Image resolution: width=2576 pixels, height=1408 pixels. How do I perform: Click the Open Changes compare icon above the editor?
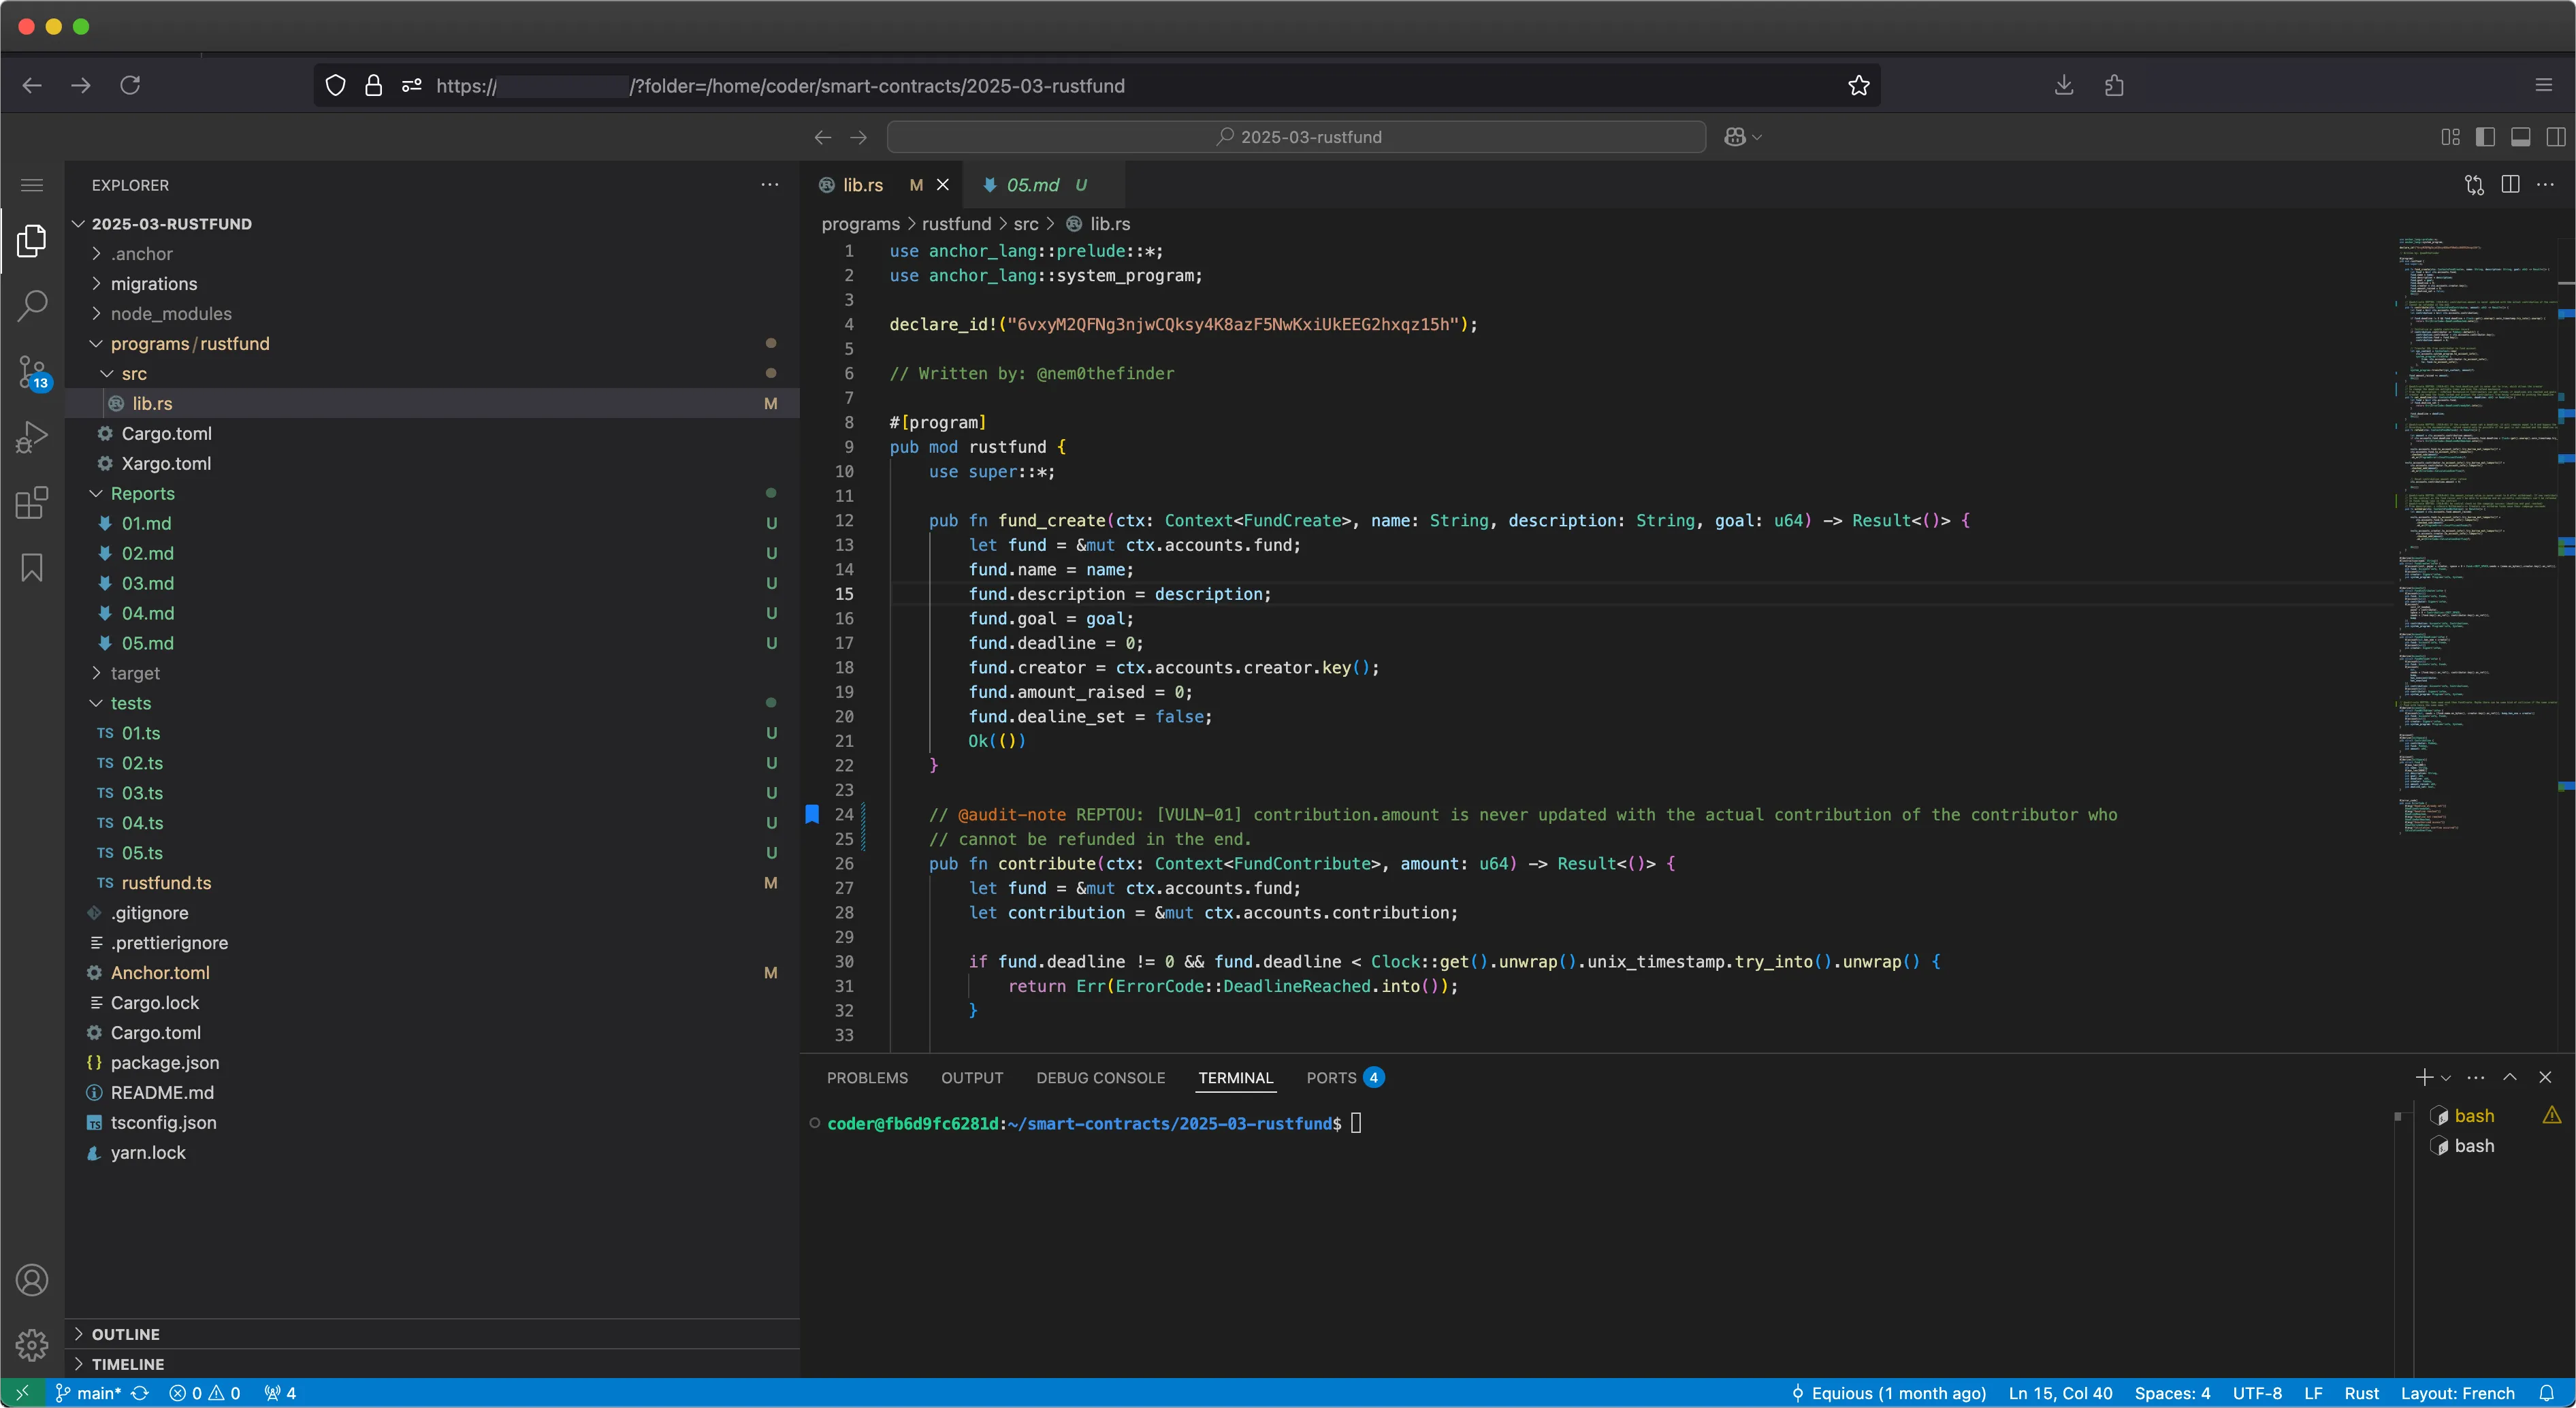[2474, 185]
